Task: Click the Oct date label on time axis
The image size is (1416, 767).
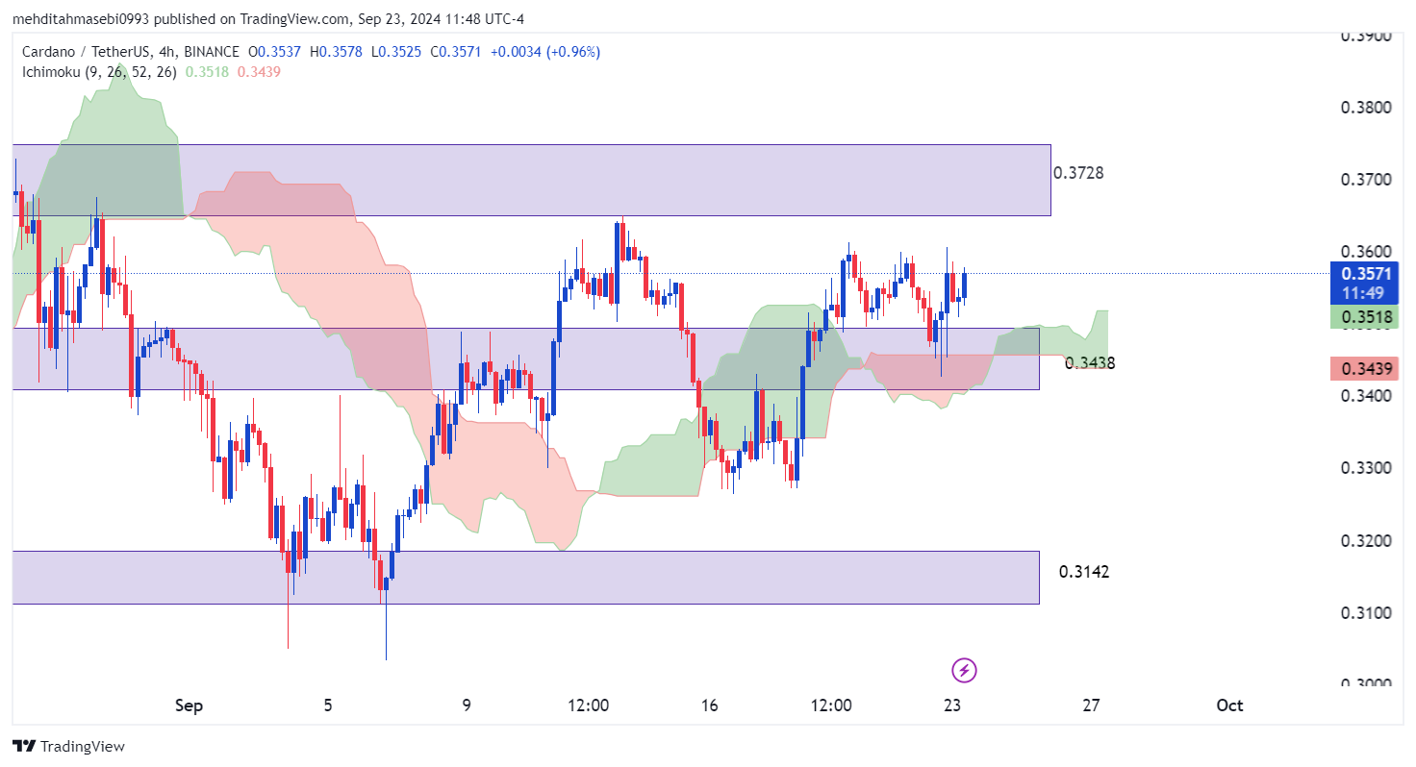Action: [x=1229, y=705]
